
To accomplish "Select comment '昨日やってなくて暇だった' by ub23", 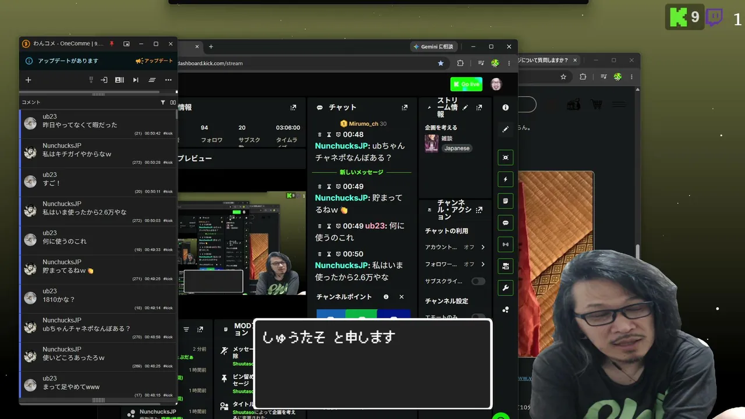I will point(98,125).
